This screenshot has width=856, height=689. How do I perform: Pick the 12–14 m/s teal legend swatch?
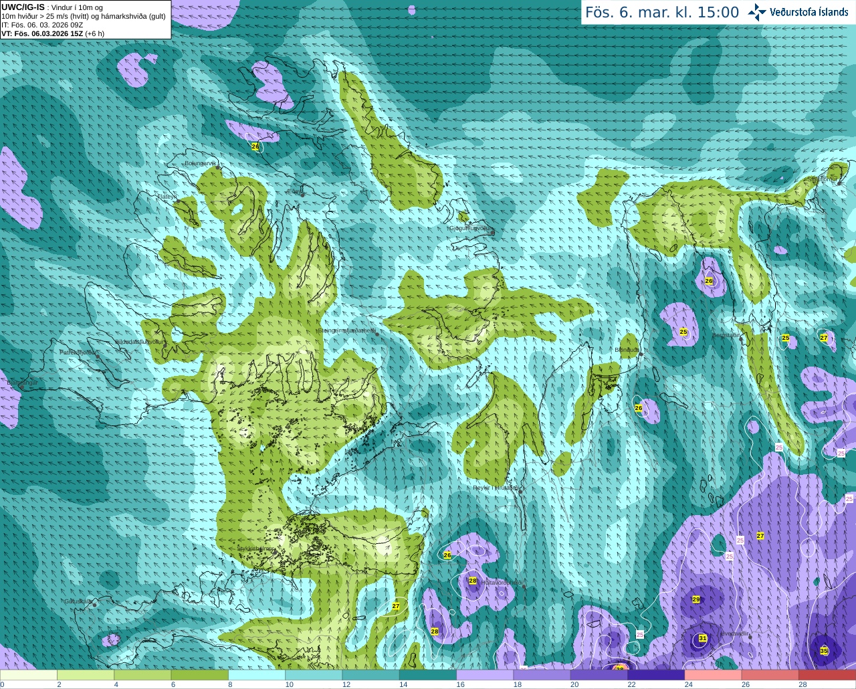[x=371, y=675]
